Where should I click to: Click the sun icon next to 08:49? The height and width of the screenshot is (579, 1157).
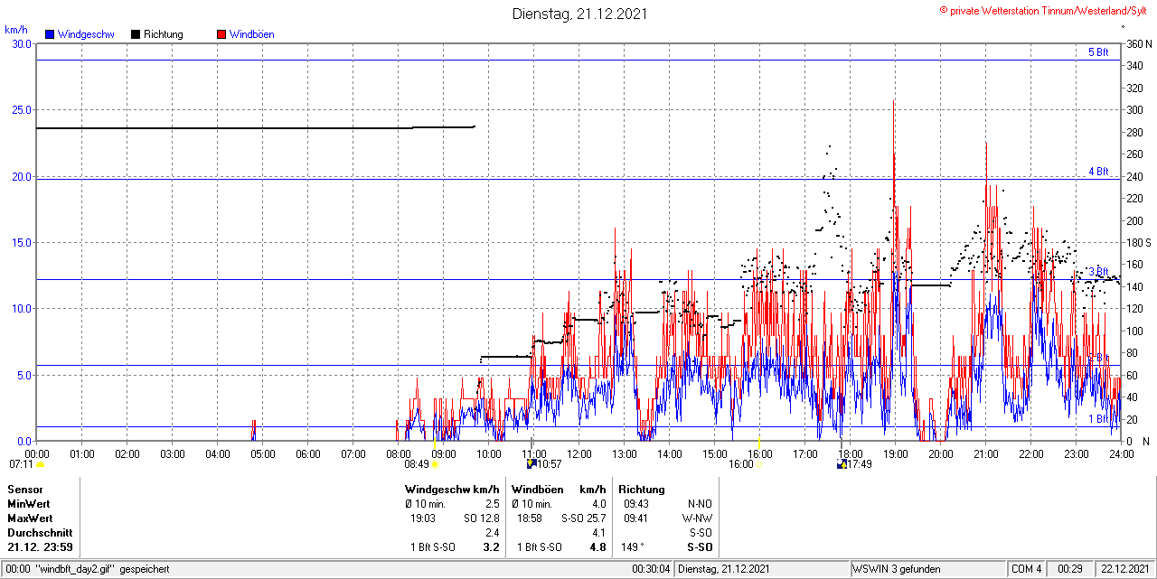(435, 464)
